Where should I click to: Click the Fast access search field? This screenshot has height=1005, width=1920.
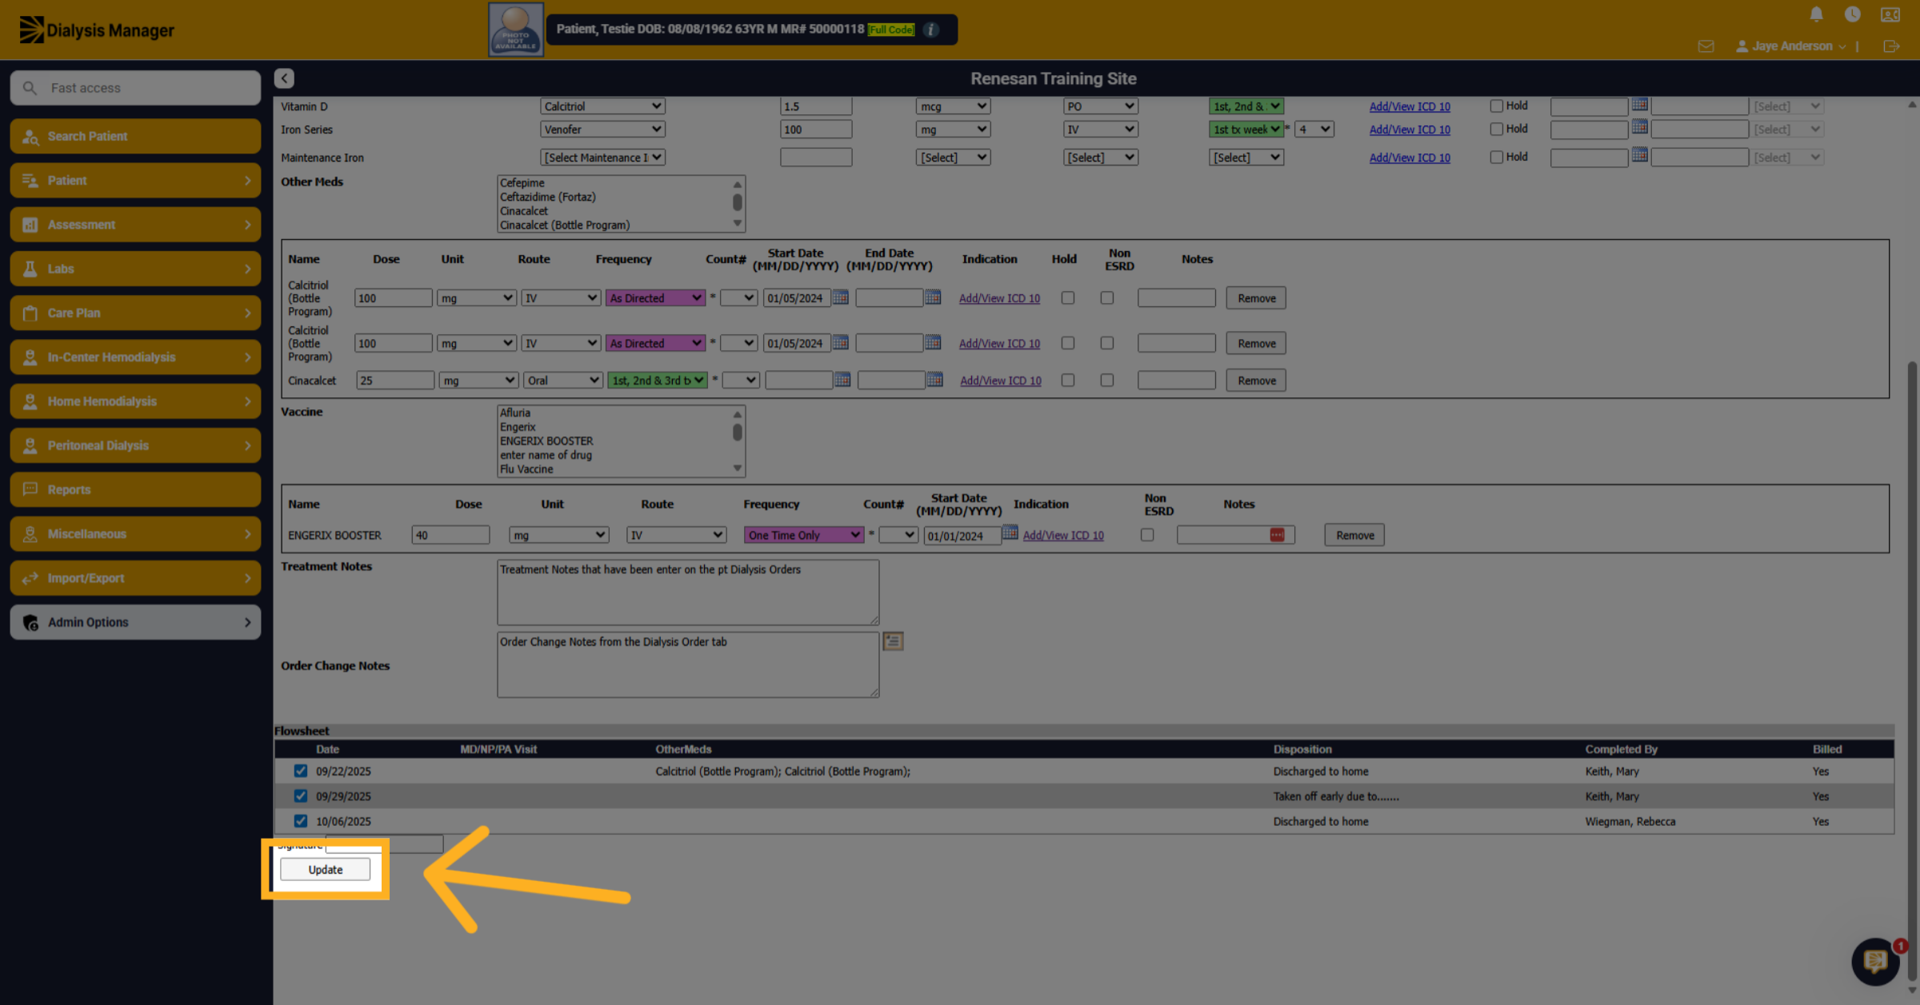pos(135,88)
